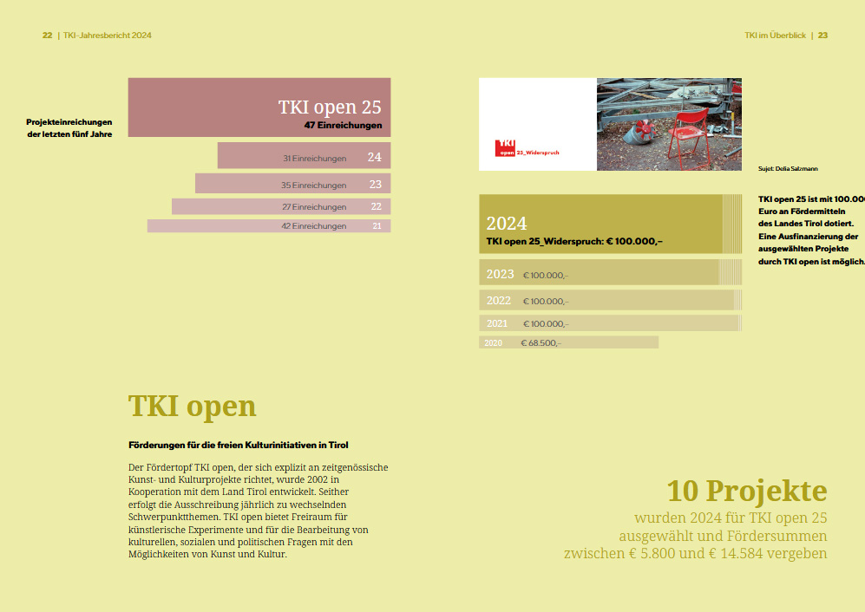Click the subheading "Förderungen für die freien Kulturinitiativen in Tirol"
Viewport: 865px width, 612px height.
coord(239,445)
